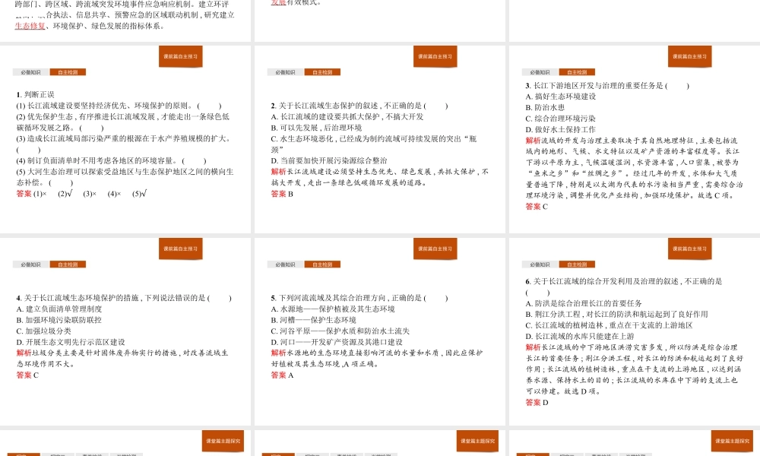This screenshot has height=456, width=760.
Task: Click the 课前篇自主预习 banner on the question 5 slide
Action: coord(435,249)
